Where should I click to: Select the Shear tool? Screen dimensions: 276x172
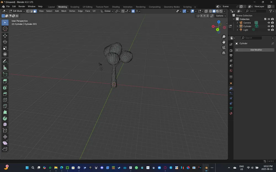(x=5, y=143)
